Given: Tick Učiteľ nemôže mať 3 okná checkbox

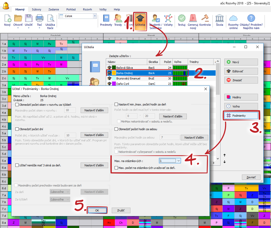Looking at the screenshot, I should (17, 165).
